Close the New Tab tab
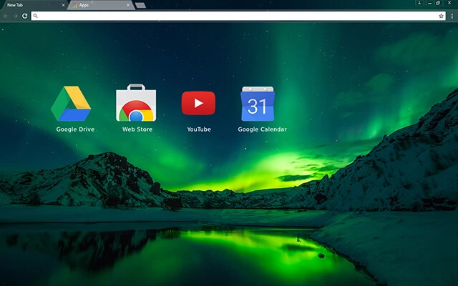The image size is (458, 286). (x=63, y=5)
